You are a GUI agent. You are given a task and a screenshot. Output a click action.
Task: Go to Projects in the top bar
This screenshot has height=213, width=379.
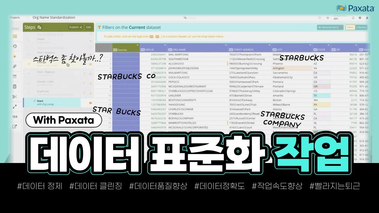click(15, 18)
